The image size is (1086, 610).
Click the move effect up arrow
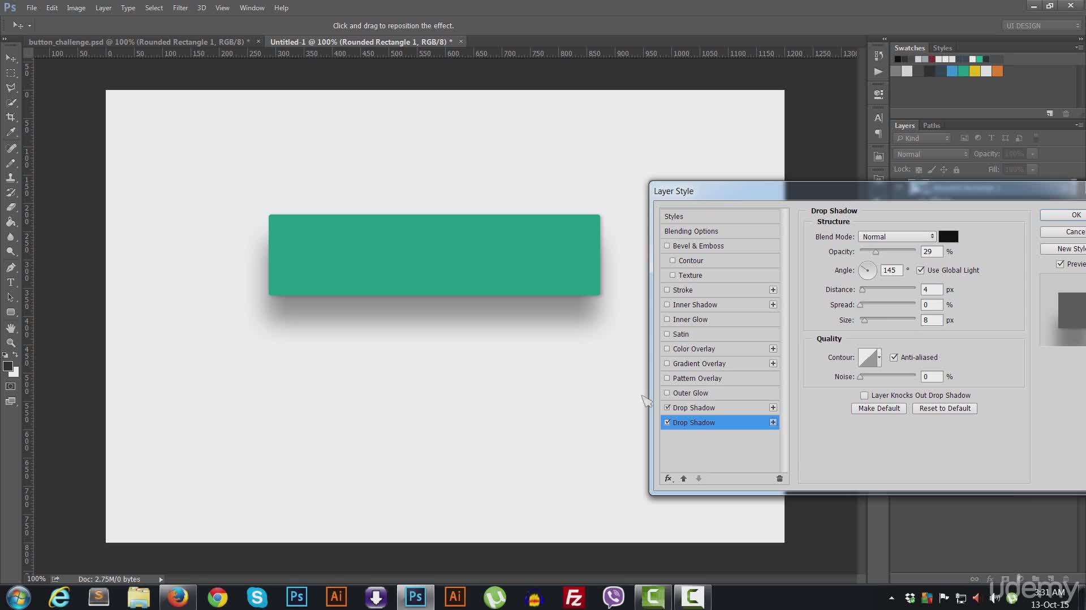pyautogui.click(x=683, y=479)
